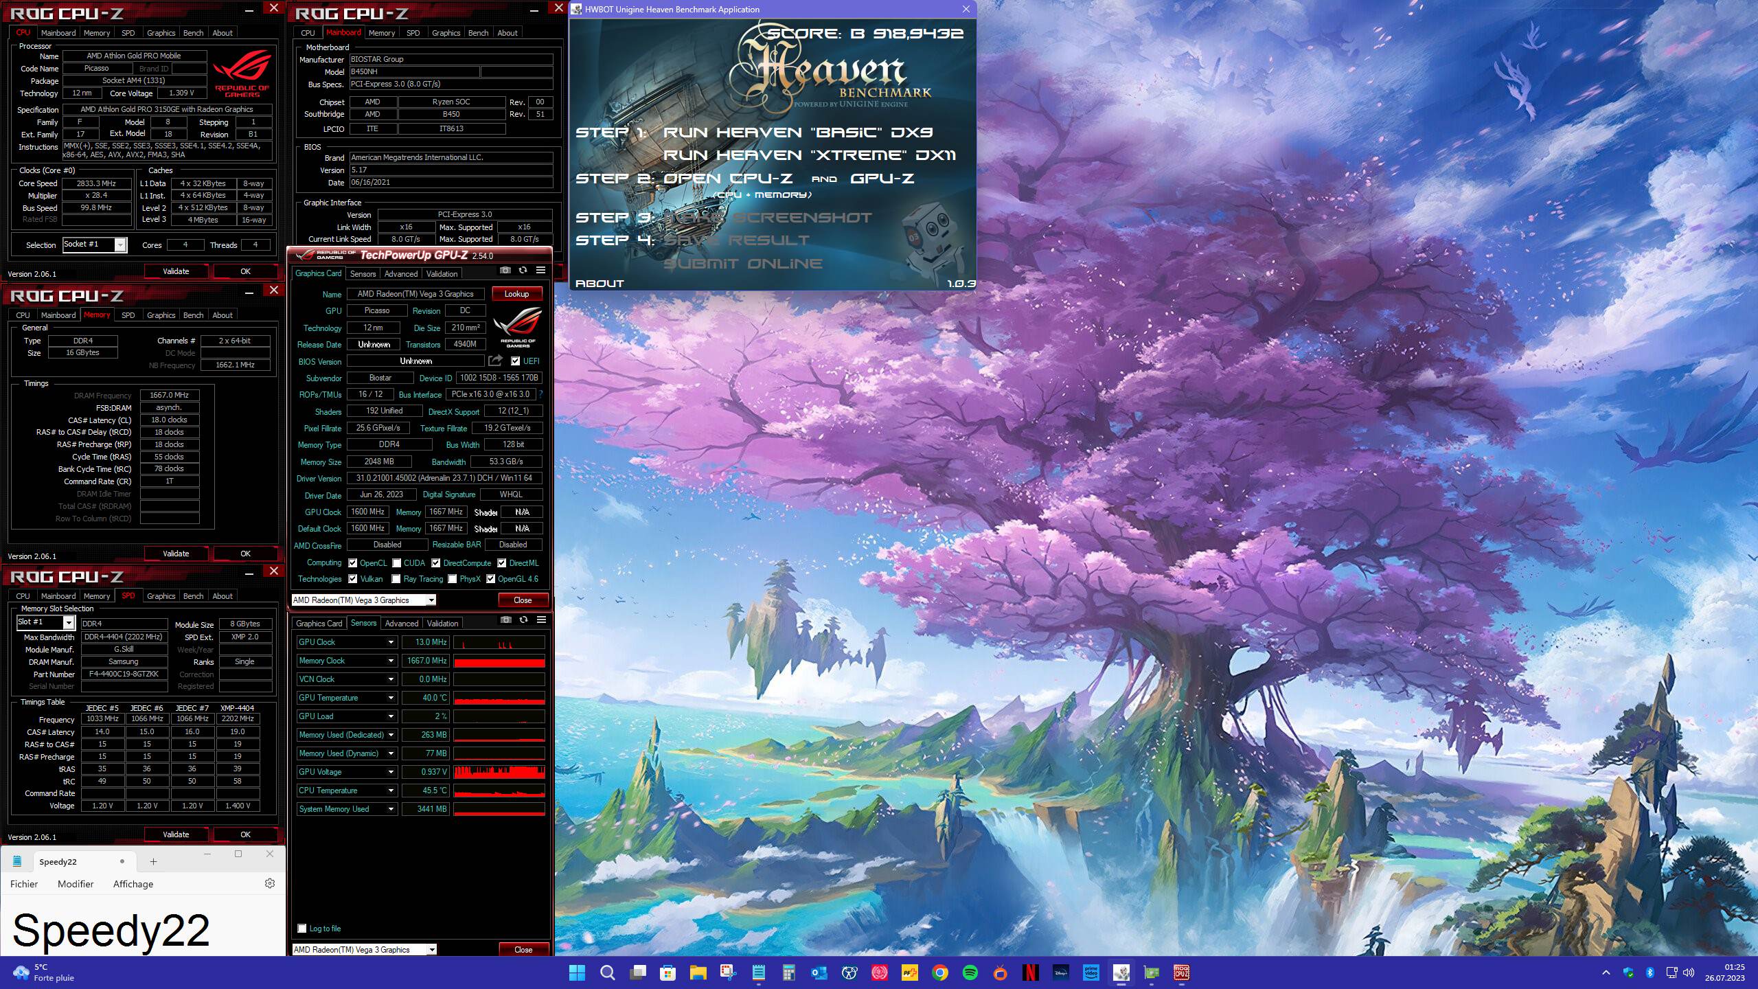Open Affichage menu in Notepad
The height and width of the screenshot is (989, 1758).
[133, 884]
